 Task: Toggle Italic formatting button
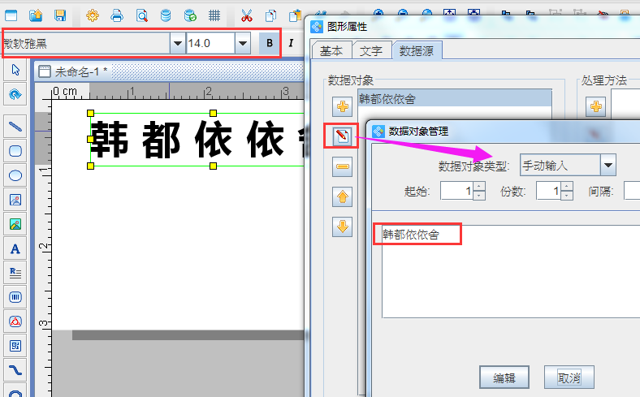pos(290,43)
